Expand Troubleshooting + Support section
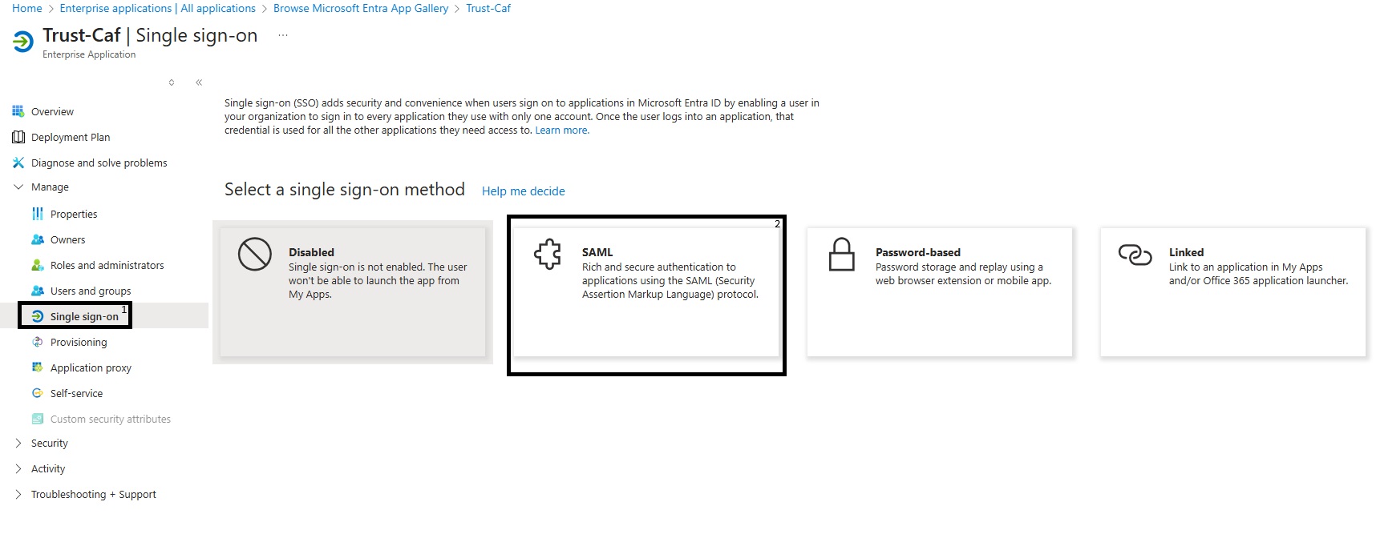The width and height of the screenshot is (1376, 534). click(x=18, y=494)
